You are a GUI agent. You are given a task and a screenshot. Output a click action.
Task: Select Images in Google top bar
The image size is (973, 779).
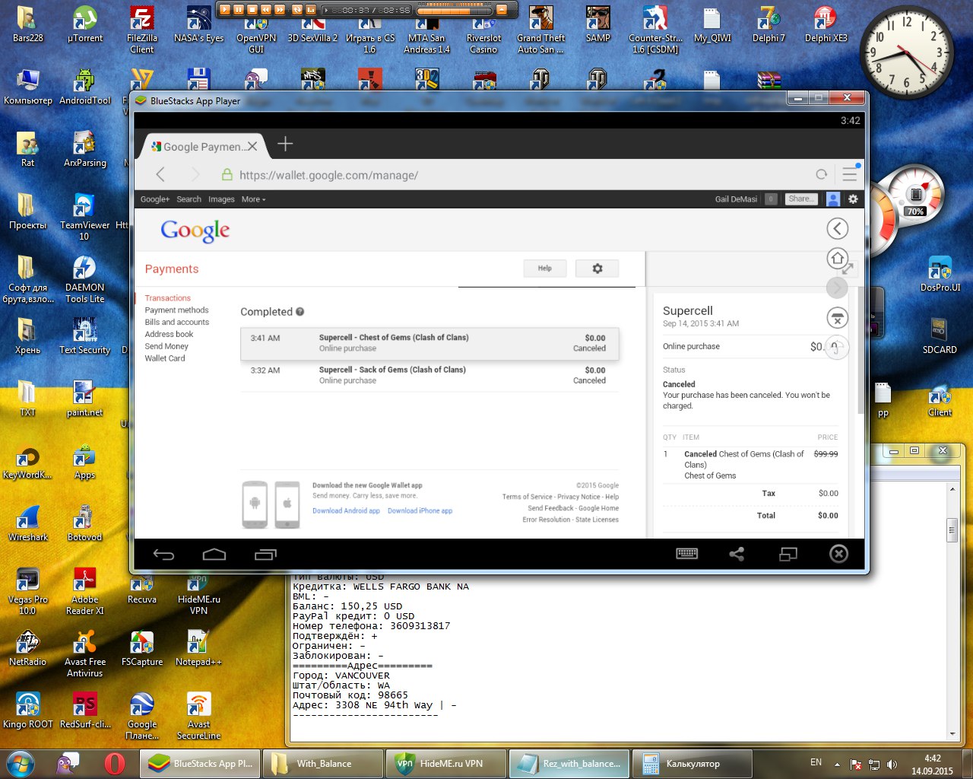pyautogui.click(x=221, y=199)
